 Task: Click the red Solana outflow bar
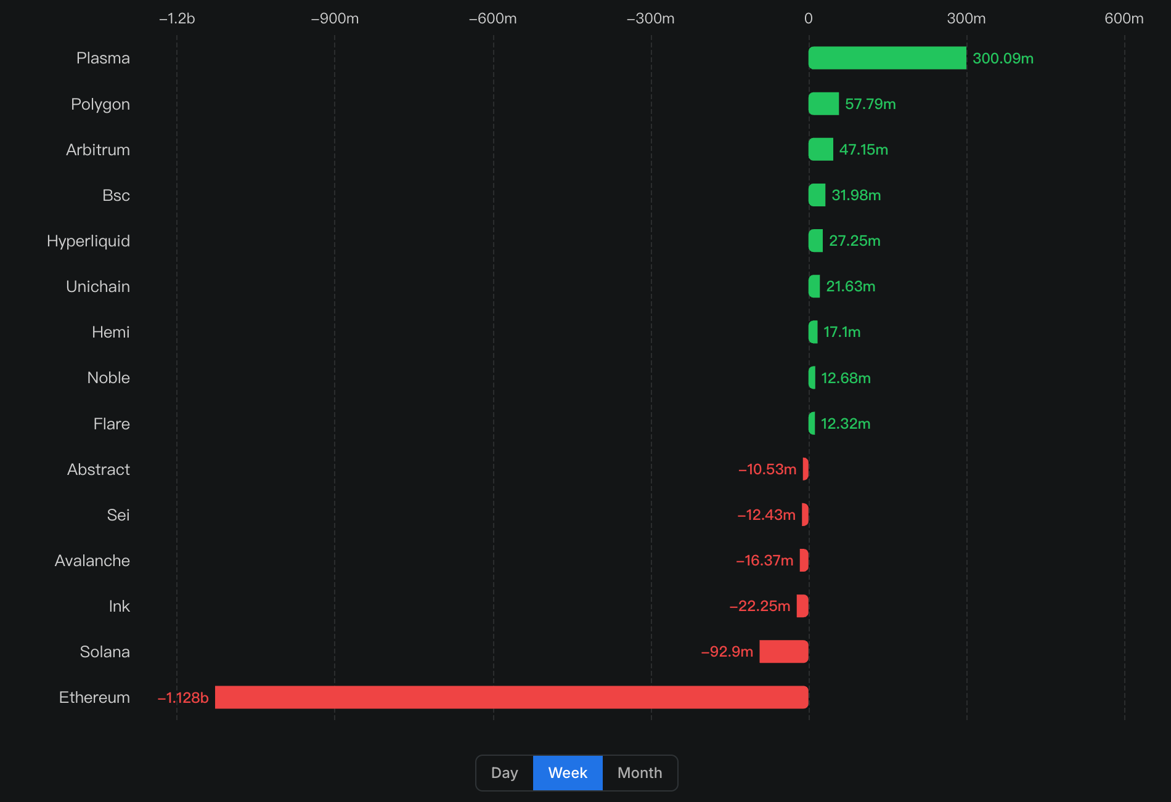(784, 652)
